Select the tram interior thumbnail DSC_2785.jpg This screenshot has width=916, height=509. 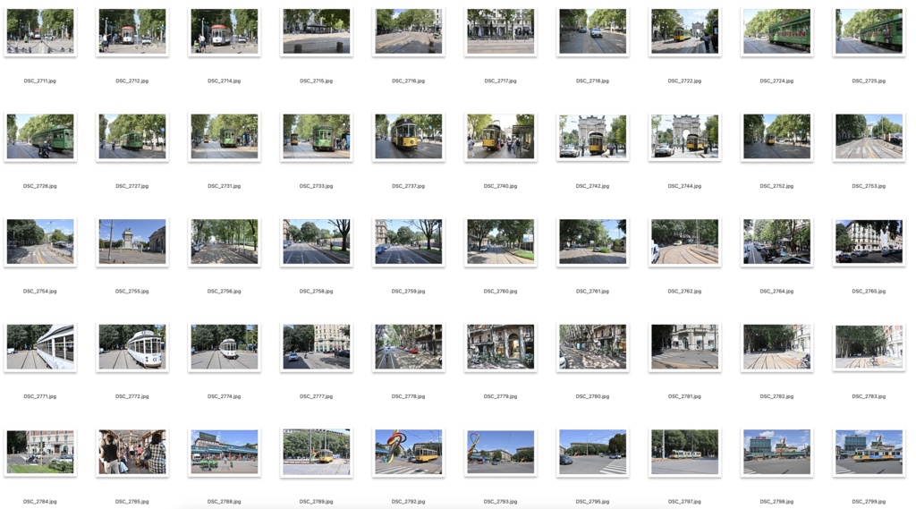pos(132,453)
